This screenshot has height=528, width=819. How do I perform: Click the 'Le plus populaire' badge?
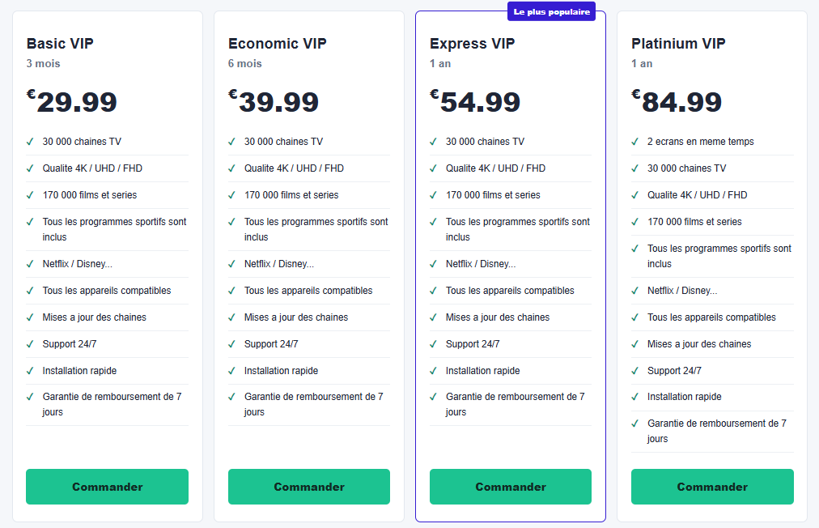click(x=552, y=11)
